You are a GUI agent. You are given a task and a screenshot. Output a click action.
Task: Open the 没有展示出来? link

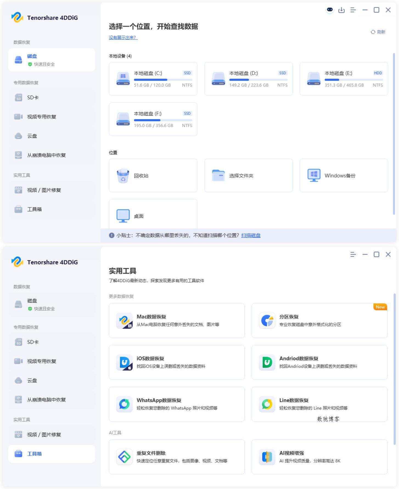pos(123,38)
